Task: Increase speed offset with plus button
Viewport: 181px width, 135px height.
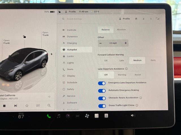Action: coord(126,43)
